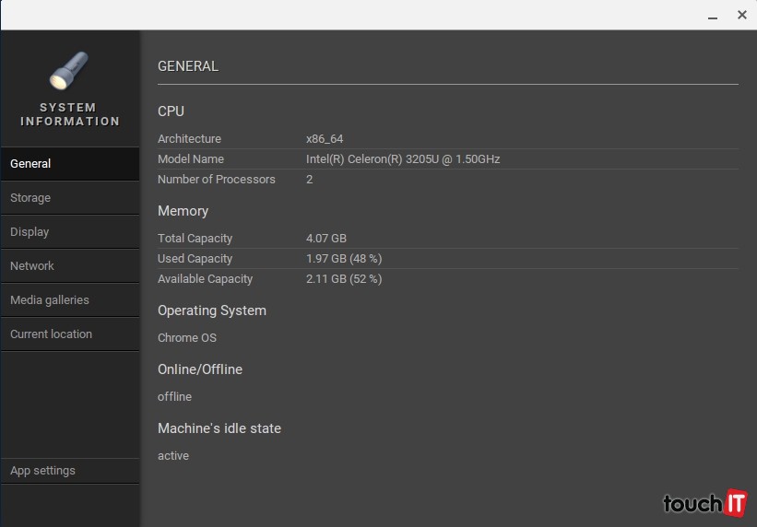Screen dimensions: 757x527
Task: Click the GENERAL page heading
Action: (x=188, y=66)
